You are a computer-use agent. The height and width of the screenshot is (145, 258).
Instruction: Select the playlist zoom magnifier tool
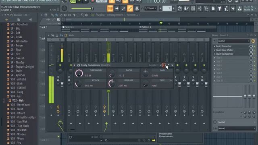pyautogui.click(x=82, y=15)
